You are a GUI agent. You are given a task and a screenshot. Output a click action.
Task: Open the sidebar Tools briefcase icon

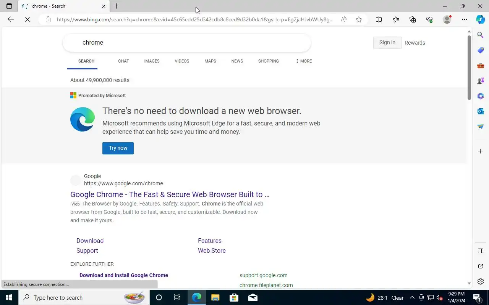pos(481,66)
